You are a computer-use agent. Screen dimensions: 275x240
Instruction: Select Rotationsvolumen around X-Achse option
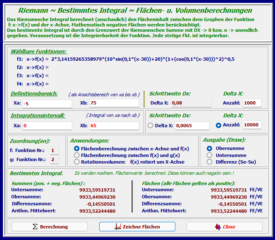(77, 162)
